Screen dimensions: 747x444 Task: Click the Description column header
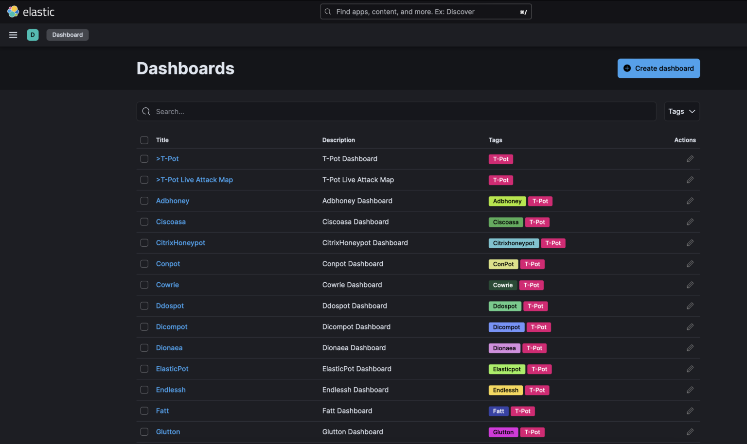pyautogui.click(x=338, y=140)
